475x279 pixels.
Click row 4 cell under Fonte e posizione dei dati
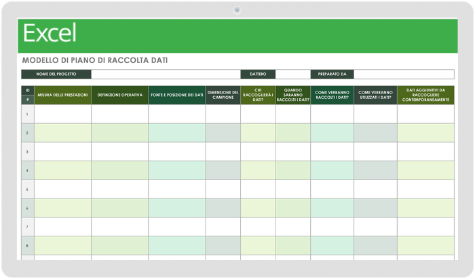click(177, 171)
